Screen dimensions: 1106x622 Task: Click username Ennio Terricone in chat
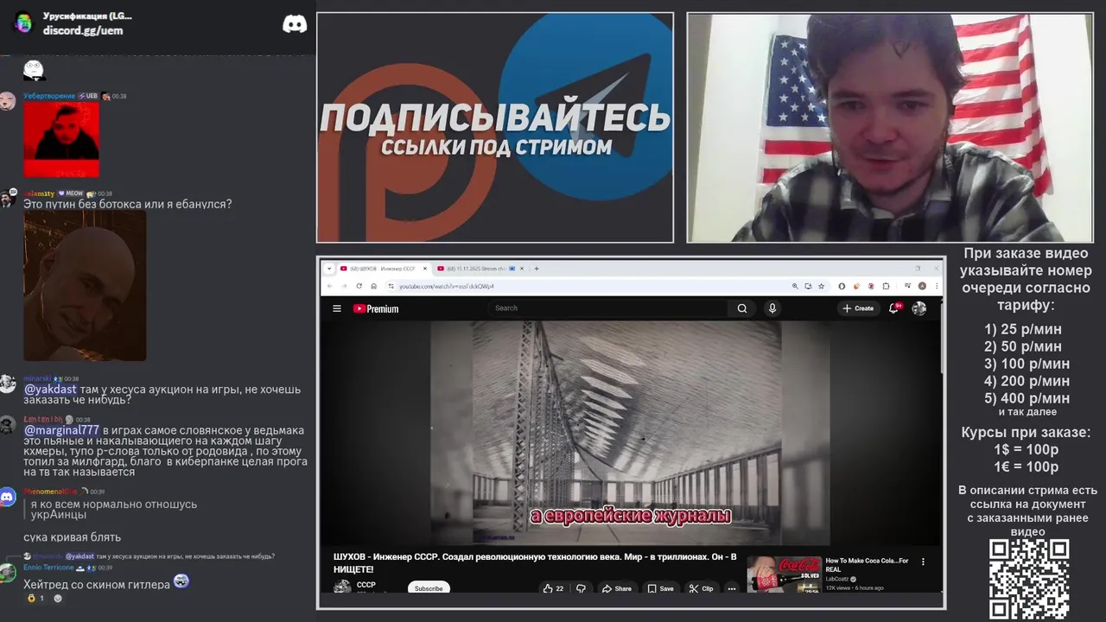click(48, 568)
